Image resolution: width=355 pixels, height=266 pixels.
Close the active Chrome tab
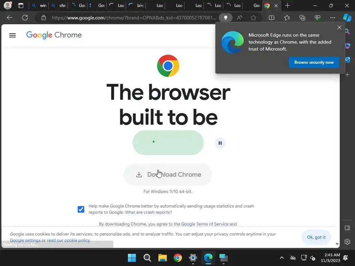point(276,6)
